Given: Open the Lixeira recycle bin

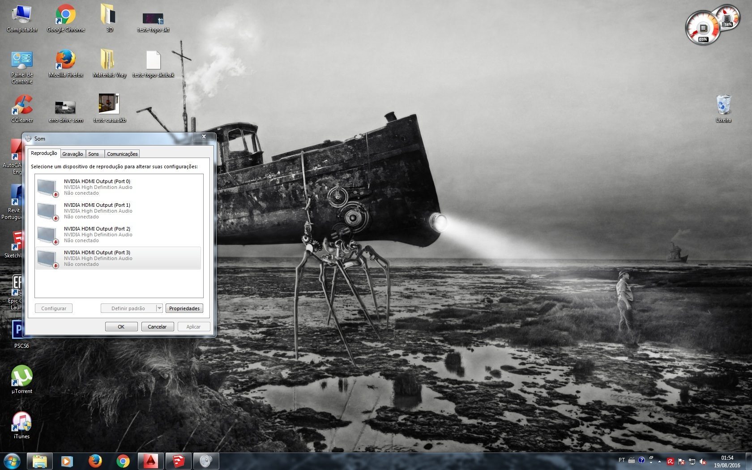Looking at the screenshot, I should point(723,108).
